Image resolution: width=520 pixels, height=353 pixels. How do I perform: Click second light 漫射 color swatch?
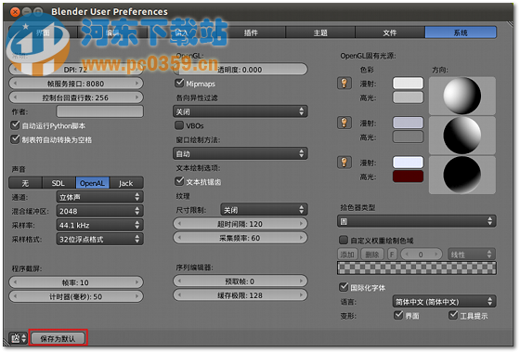click(408, 123)
